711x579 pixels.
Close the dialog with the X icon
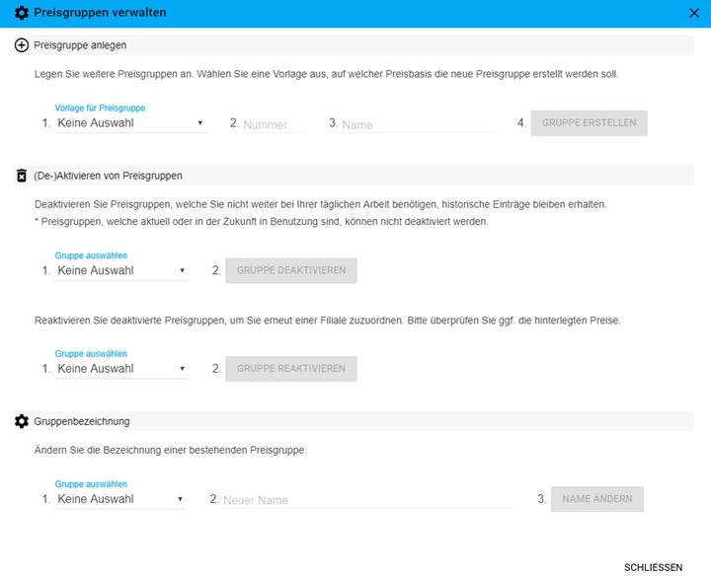(x=693, y=13)
